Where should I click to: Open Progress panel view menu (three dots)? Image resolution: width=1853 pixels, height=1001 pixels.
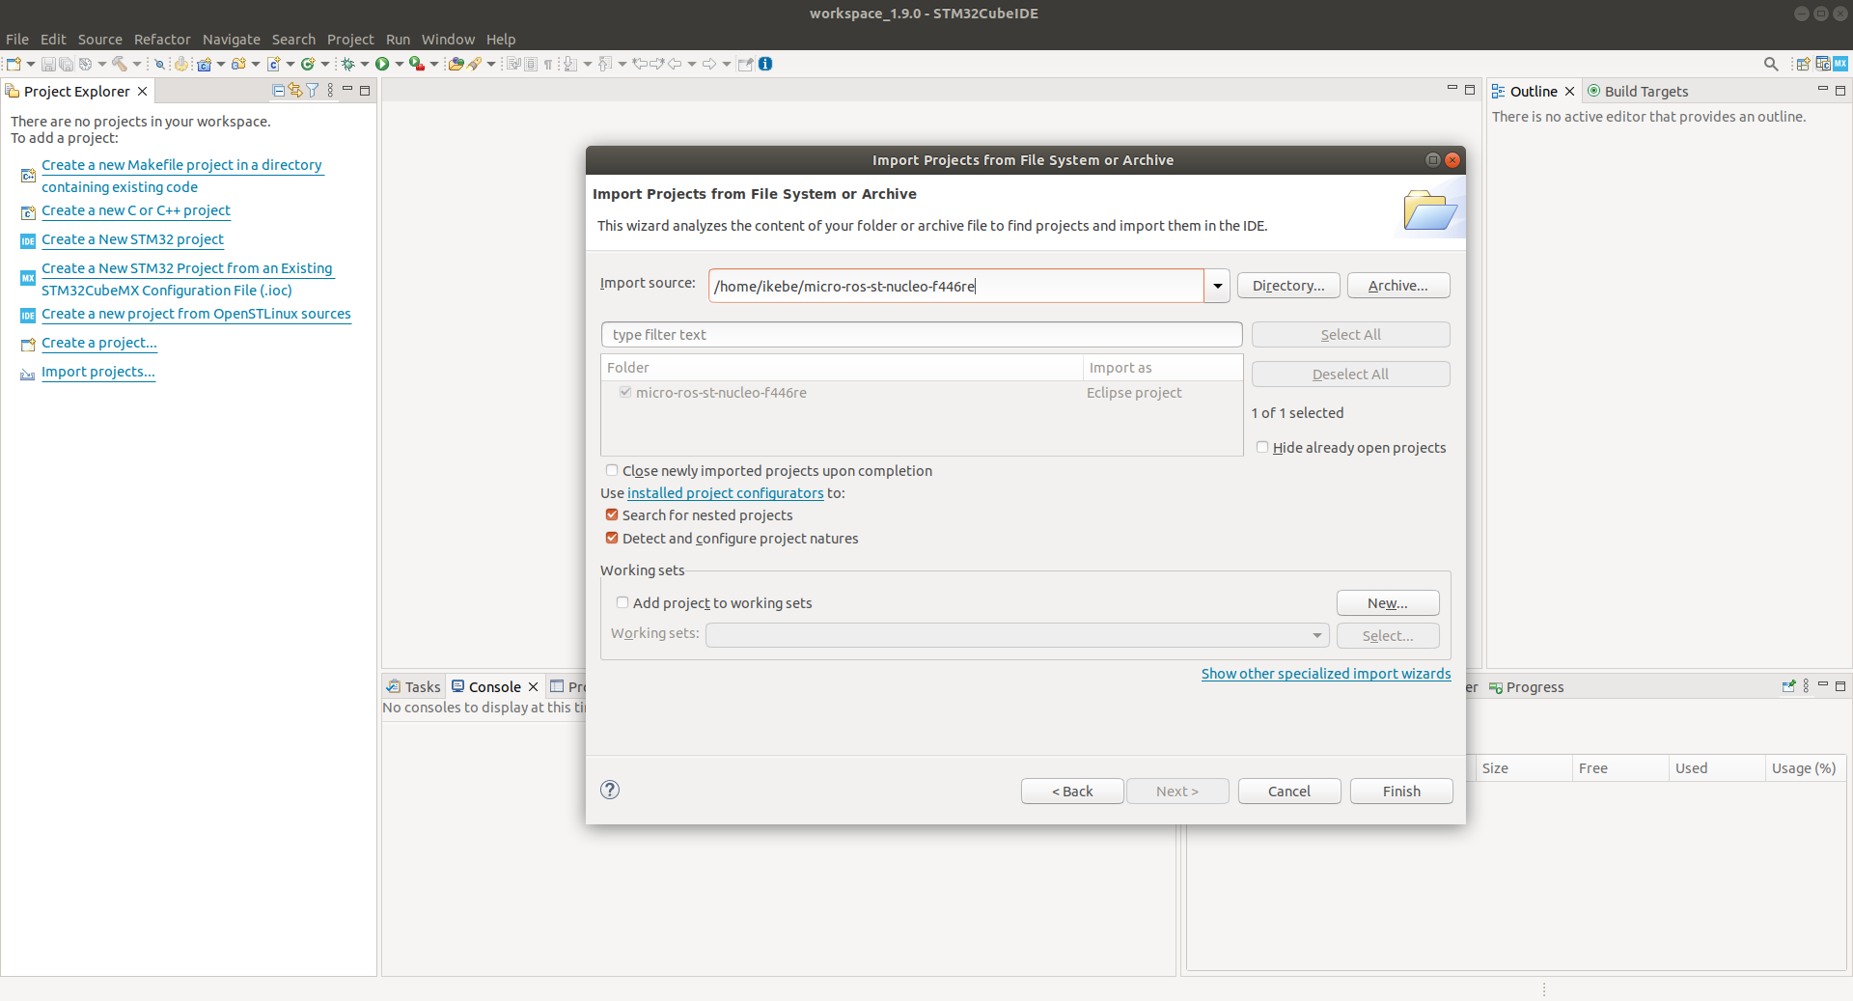1806,686
